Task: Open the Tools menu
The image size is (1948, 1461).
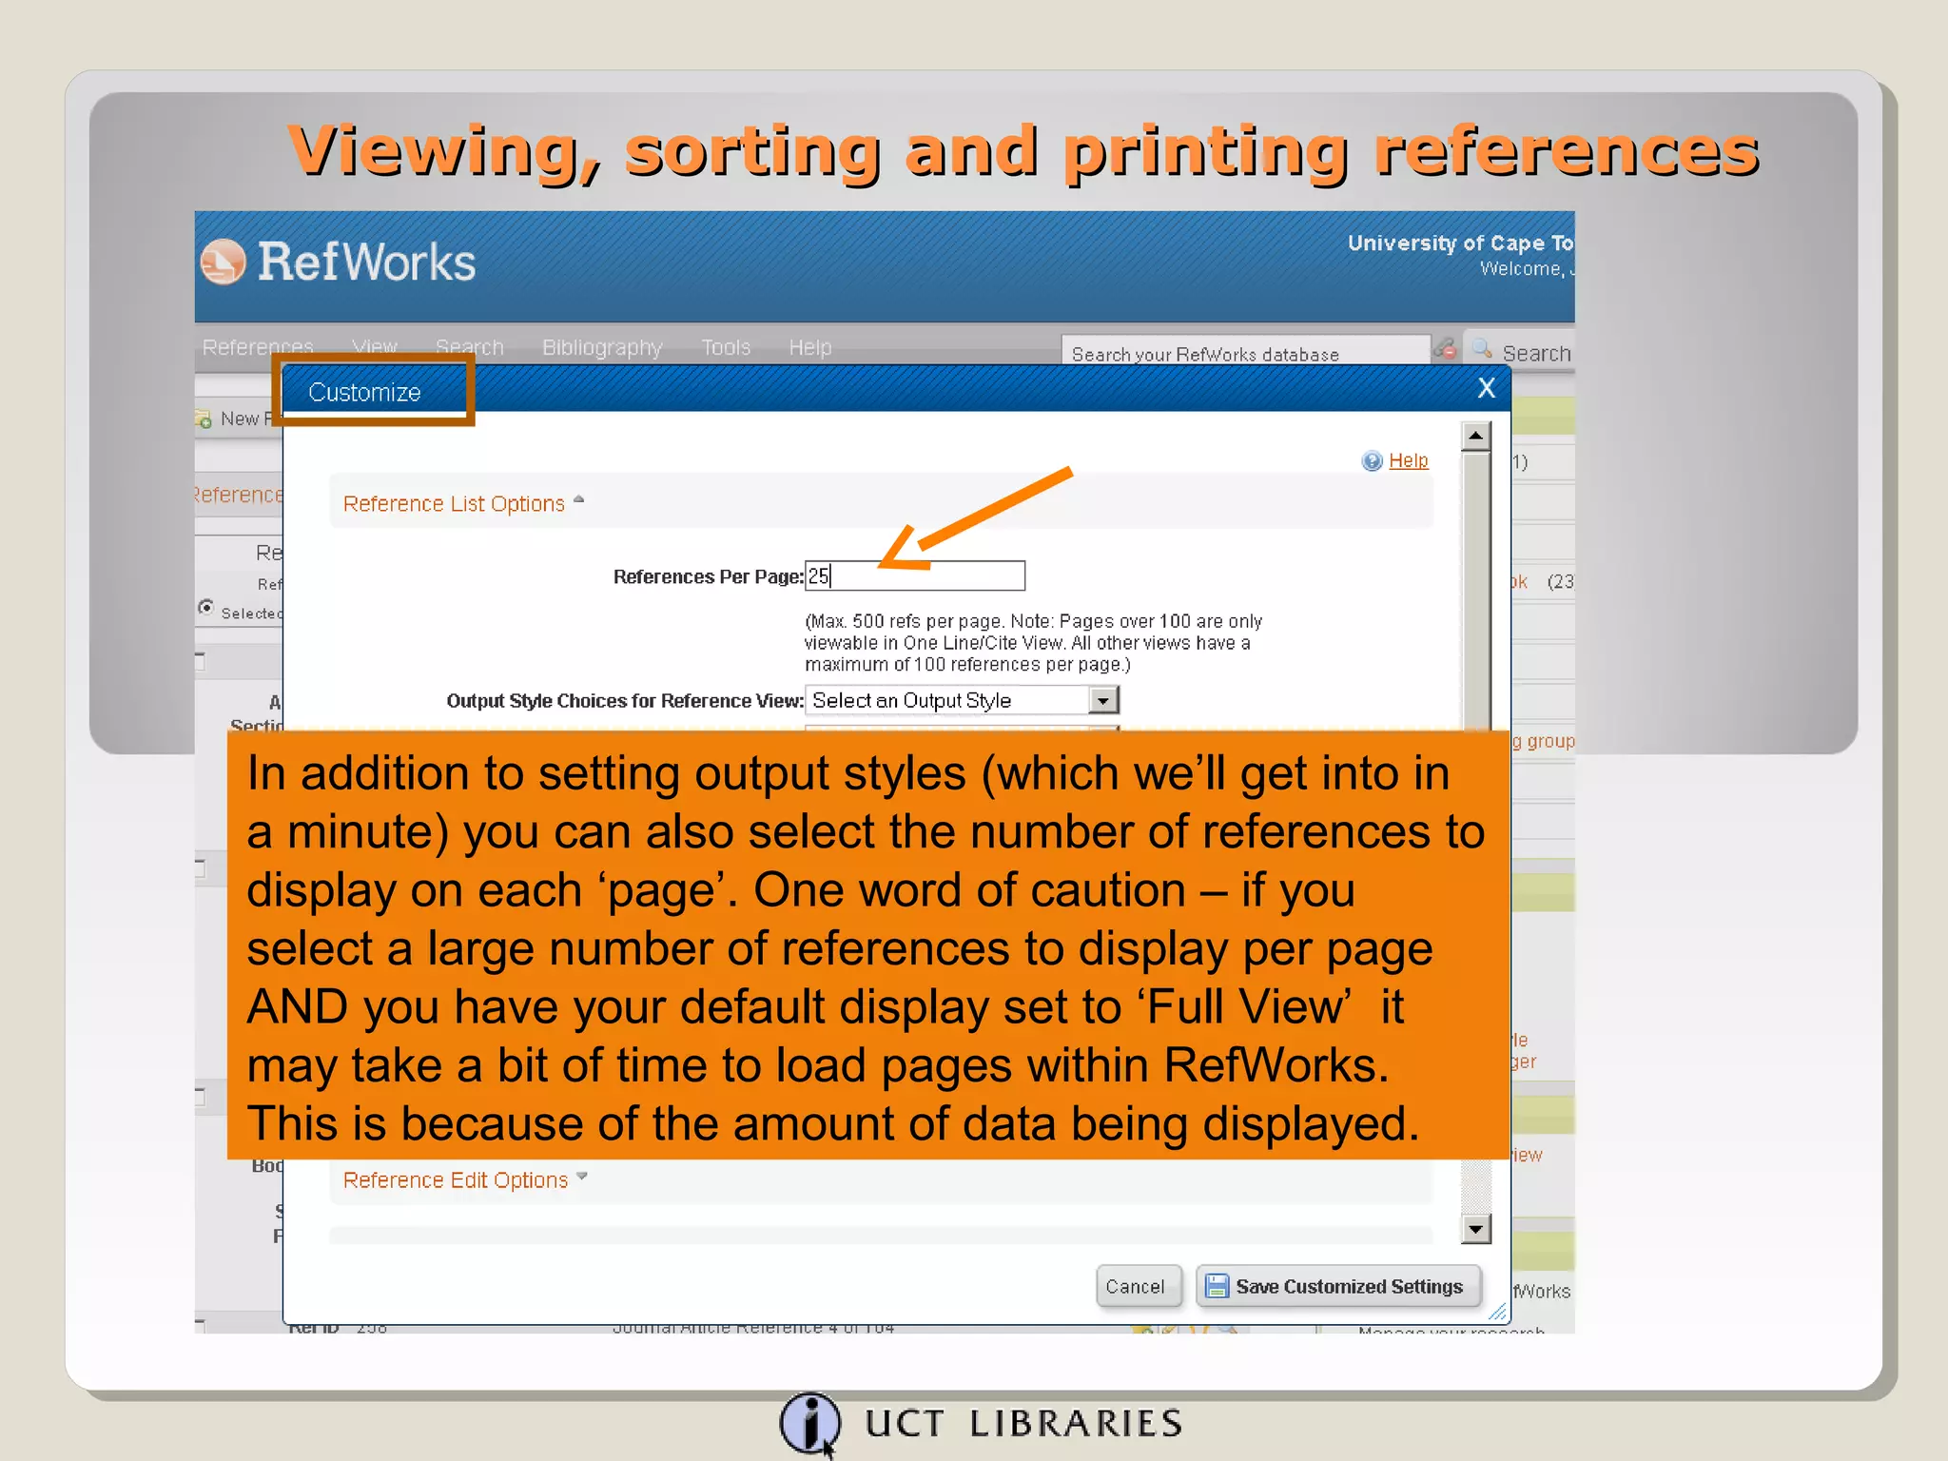Action: tap(726, 347)
